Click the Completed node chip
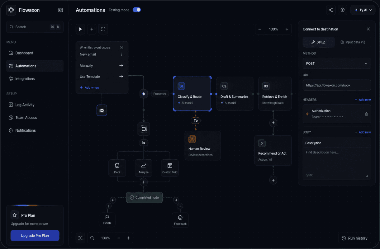The image size is (380, 249). tap(145, 197)
